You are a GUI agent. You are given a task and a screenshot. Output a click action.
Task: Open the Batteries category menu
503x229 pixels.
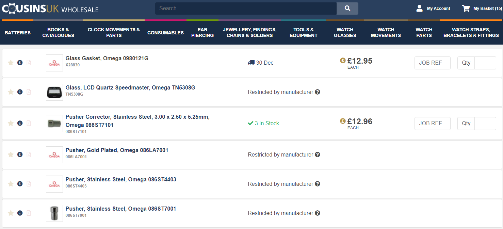[x=17, y=33]
